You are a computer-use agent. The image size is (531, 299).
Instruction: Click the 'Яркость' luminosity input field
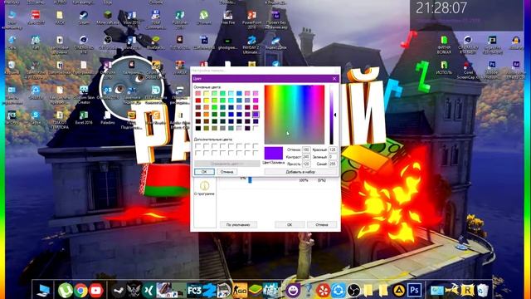pos(306,164)
